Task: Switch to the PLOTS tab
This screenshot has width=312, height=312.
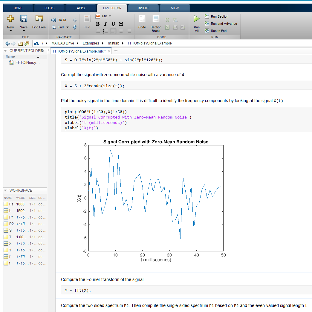Action: 49,8
